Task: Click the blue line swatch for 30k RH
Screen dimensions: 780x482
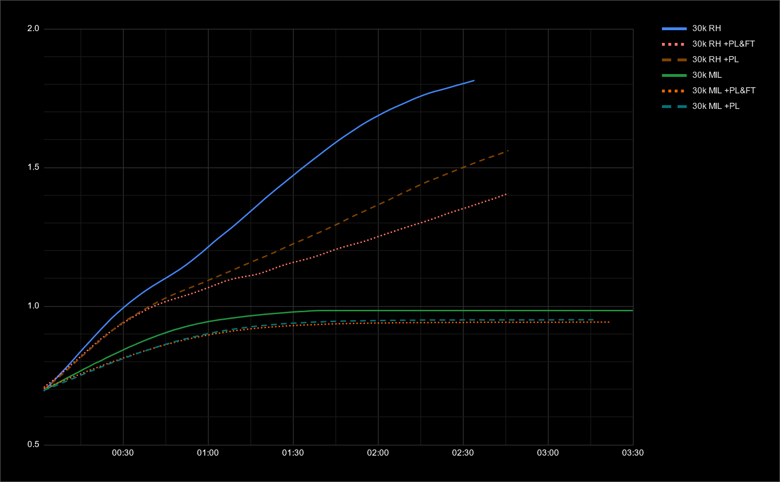Action: tap(674, 29)
